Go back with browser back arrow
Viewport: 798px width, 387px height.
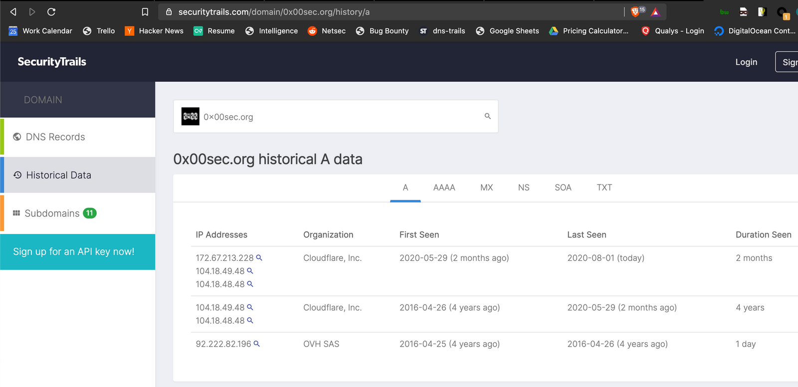point(13,11)
